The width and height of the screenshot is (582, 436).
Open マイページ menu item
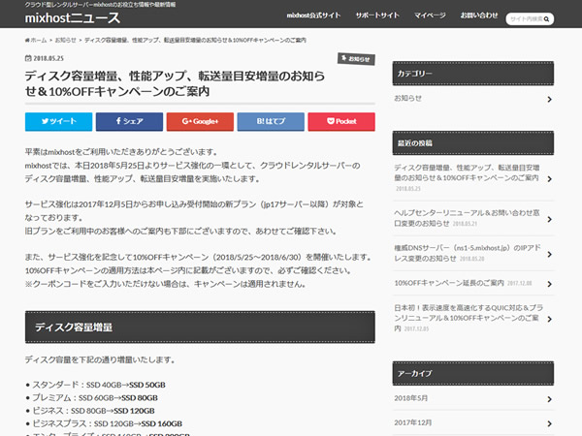pyautogui.click(x=430, y=16)
